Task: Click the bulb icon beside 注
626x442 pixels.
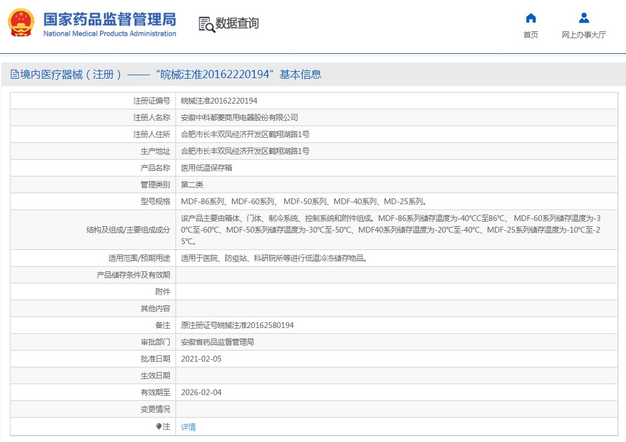Action: pyautogui.click(x=159, y=426)
